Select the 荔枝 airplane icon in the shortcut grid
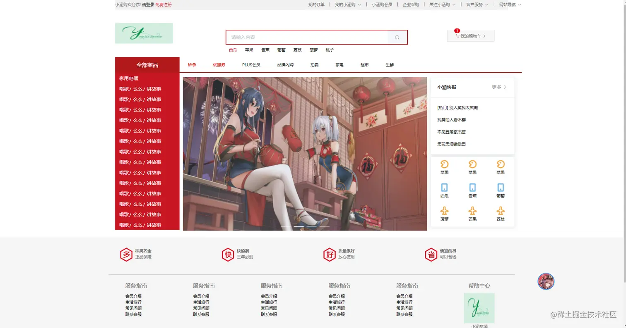Viewport: 626px width, 328px height. pos(501,211)
